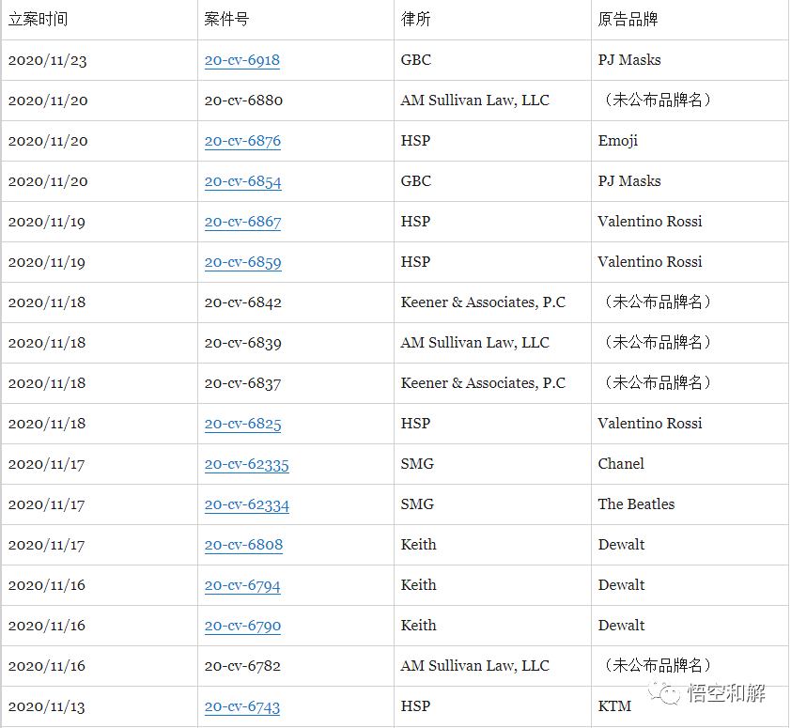Viewport: 791px width, 728px height.
Task: Click the KTM brand cell
Action: coord(613,706)
